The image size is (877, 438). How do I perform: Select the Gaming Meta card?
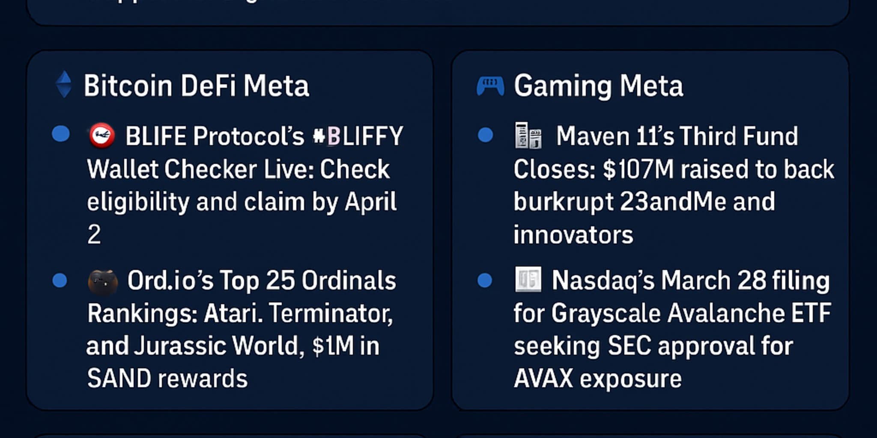click(650, 230)
